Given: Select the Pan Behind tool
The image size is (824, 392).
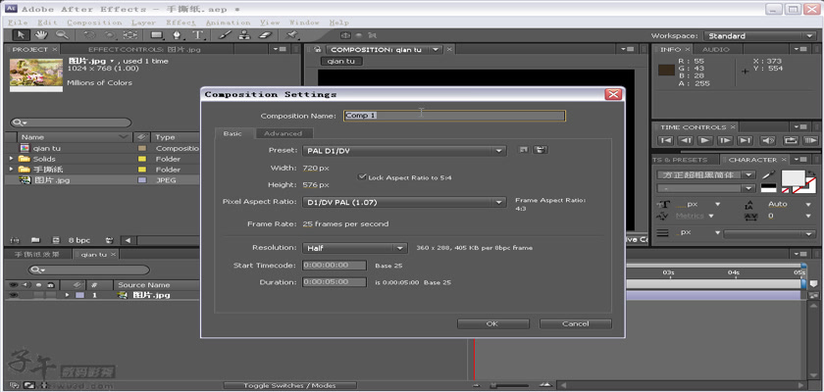Looking at the screenshot, I should [129, 35].
